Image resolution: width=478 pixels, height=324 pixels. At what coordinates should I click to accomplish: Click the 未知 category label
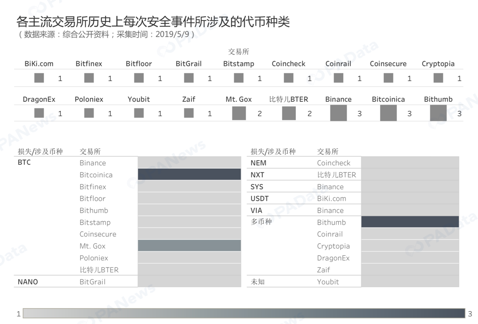(258, 281)
